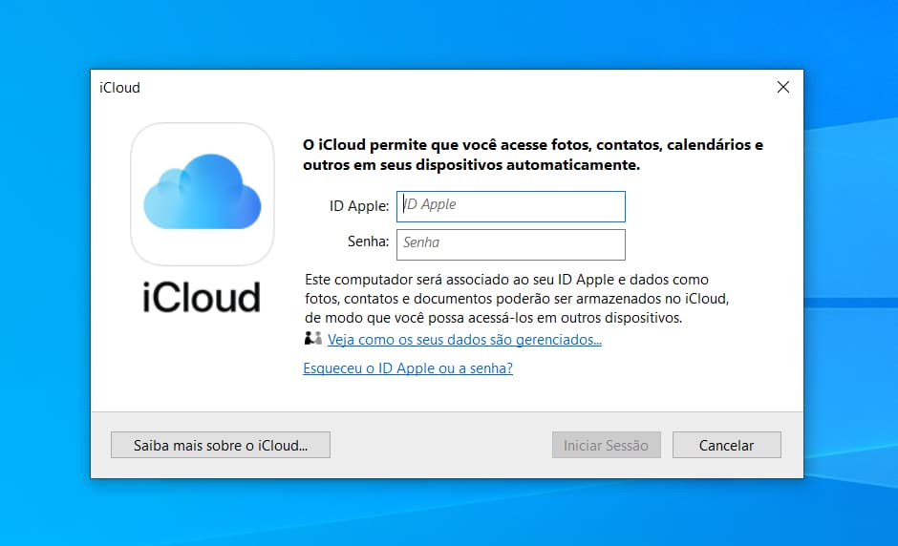Click the large iCloud wordmark under logo
898x546 pixels.
202,297
